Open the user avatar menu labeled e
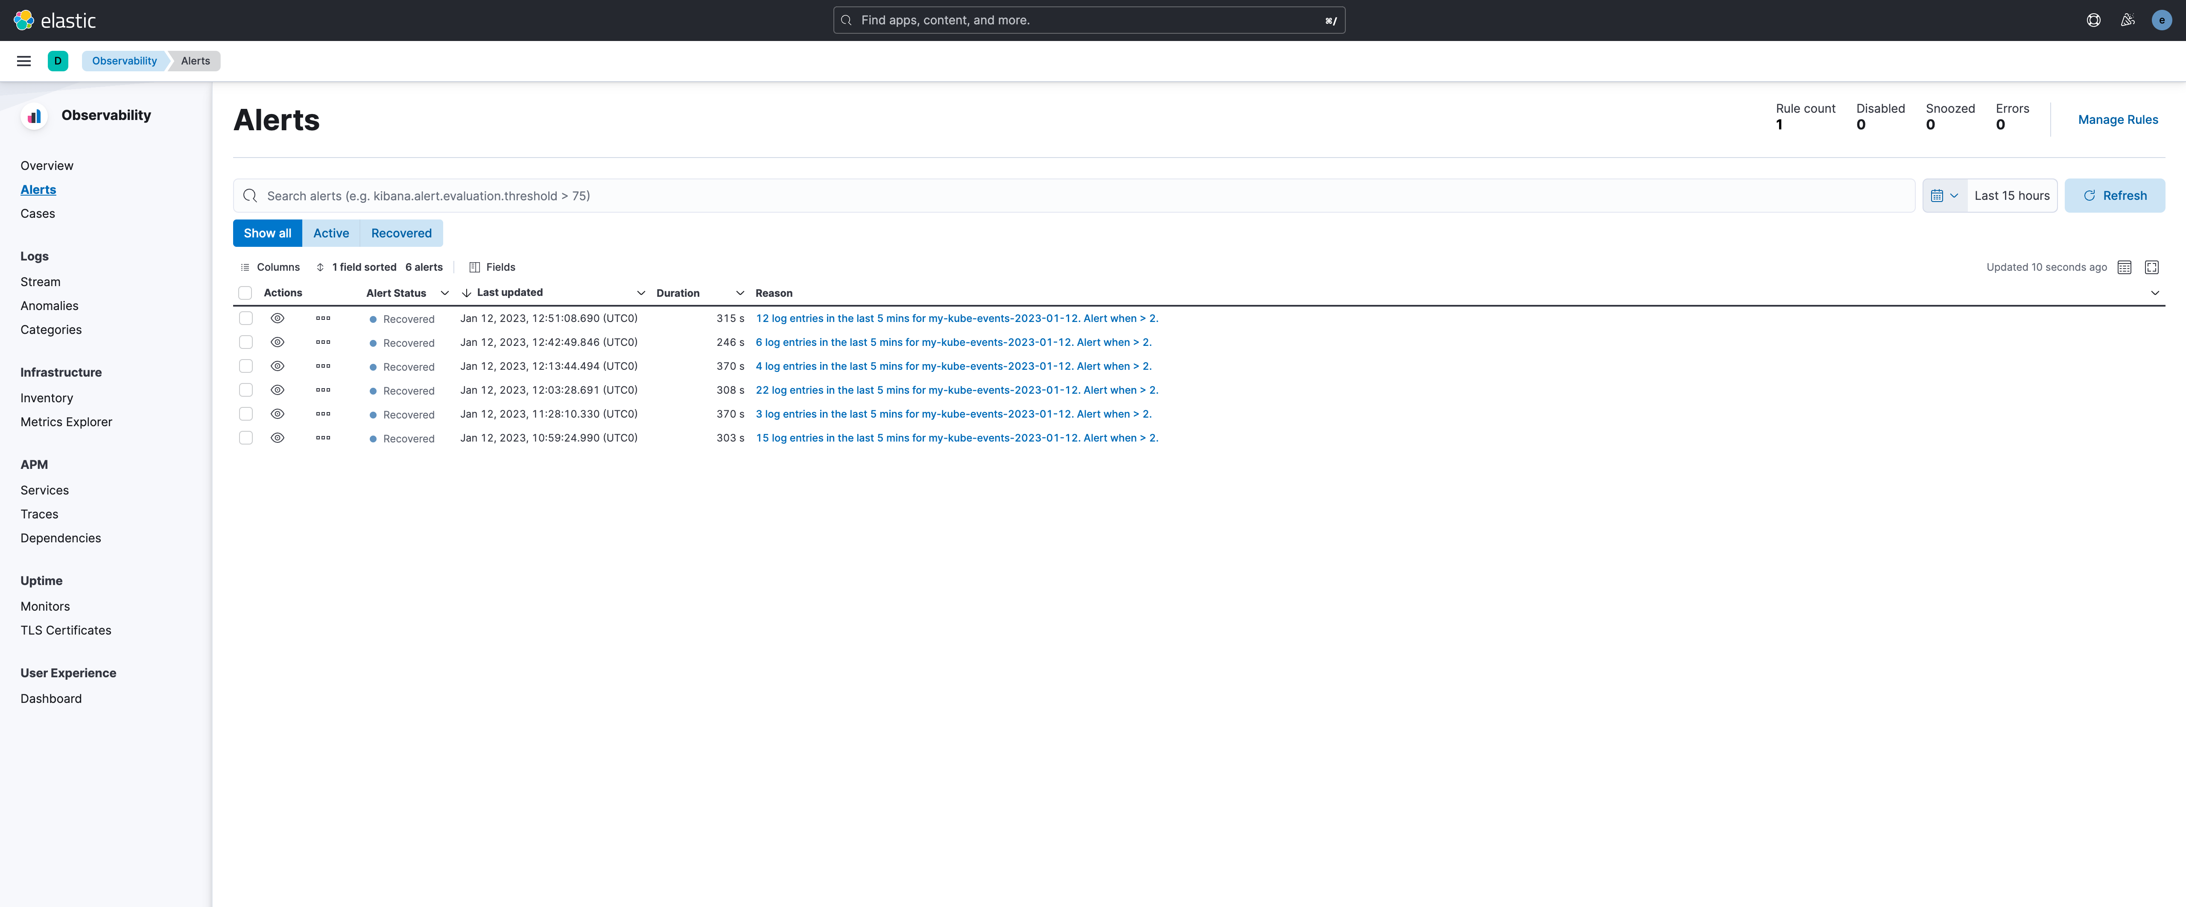 (2160, 20)
